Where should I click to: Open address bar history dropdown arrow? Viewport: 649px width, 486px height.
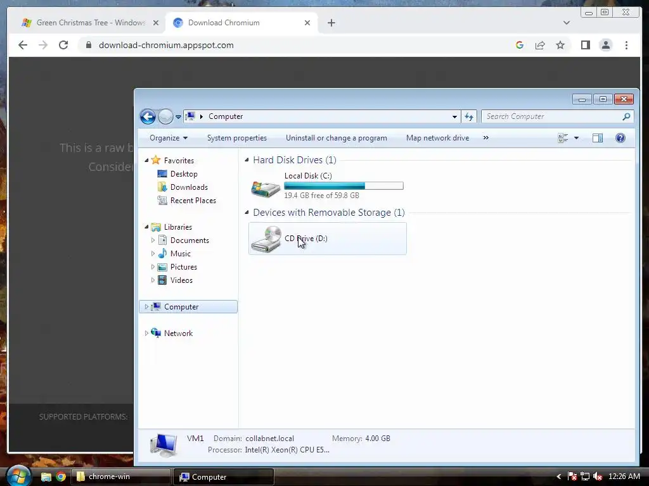454,116
